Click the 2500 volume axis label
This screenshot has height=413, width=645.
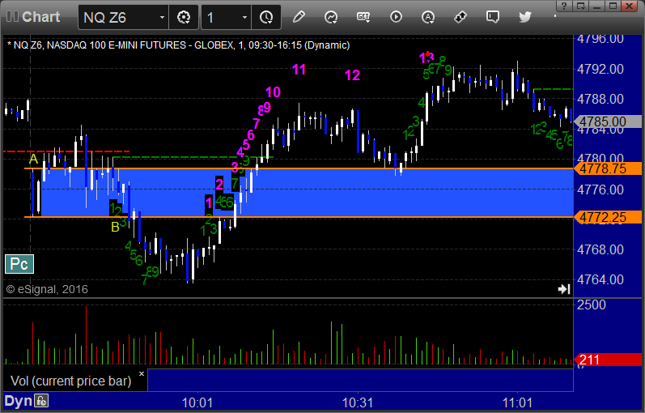592,304
